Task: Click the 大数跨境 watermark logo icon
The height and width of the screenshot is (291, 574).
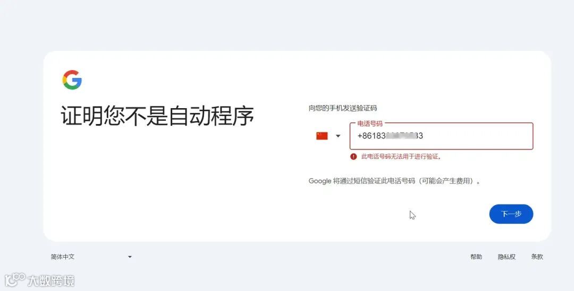Action: tap(15, 280)
